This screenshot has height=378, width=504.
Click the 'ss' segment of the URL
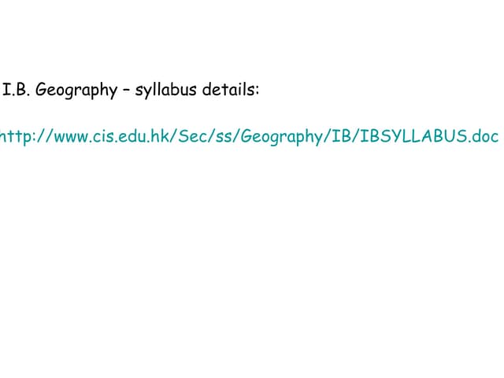(213, 136)
